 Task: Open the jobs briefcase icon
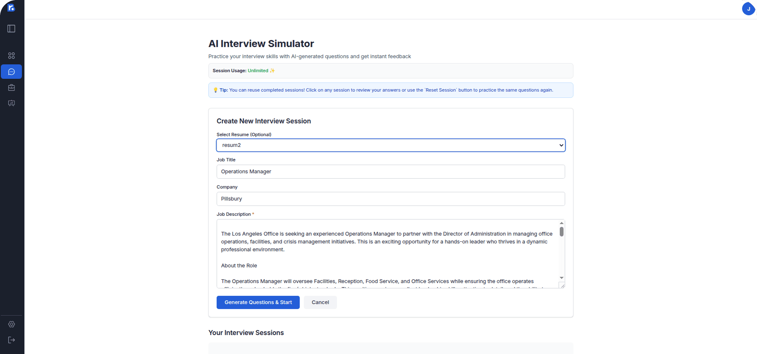11,87
